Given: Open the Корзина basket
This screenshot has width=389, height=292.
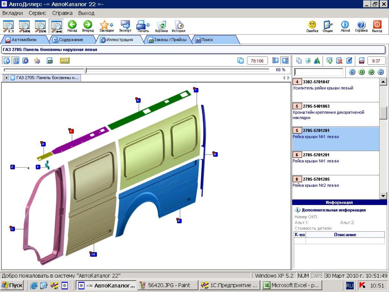Looking at the screenshot, I should tap(161, 26).
